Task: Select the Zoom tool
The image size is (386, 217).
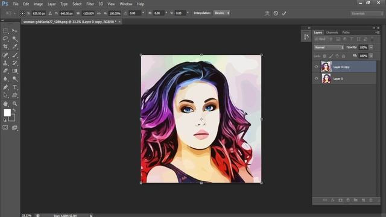Action: click(x=14, y=104)
